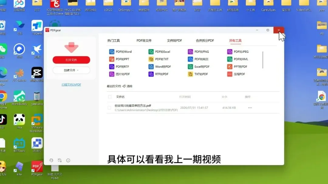Open the geek.exe desktop icon
328x184 pixels.
tap(37, 98)
